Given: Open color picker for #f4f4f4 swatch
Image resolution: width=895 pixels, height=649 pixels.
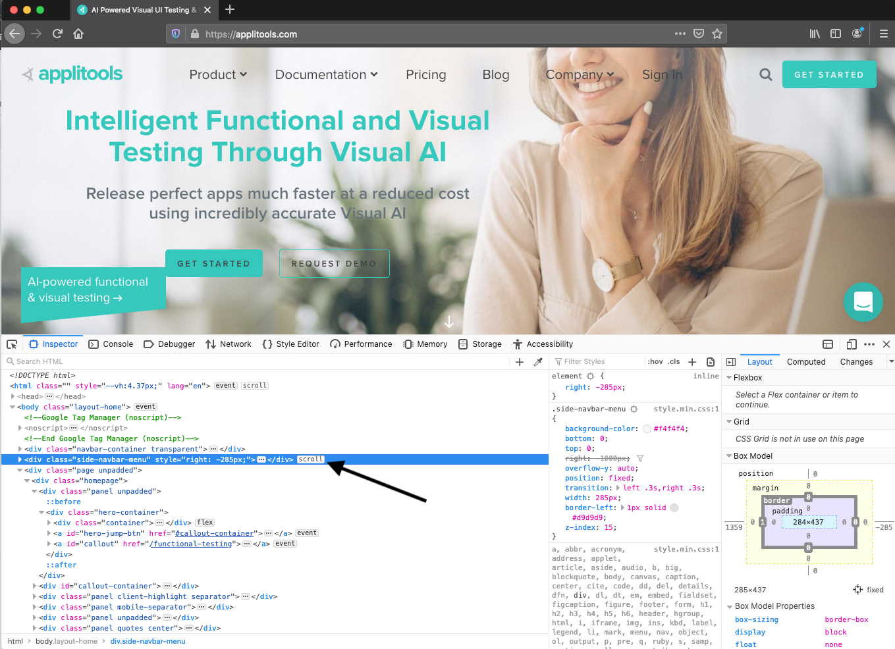Looking at the screenshot, I should pos(647,428).
